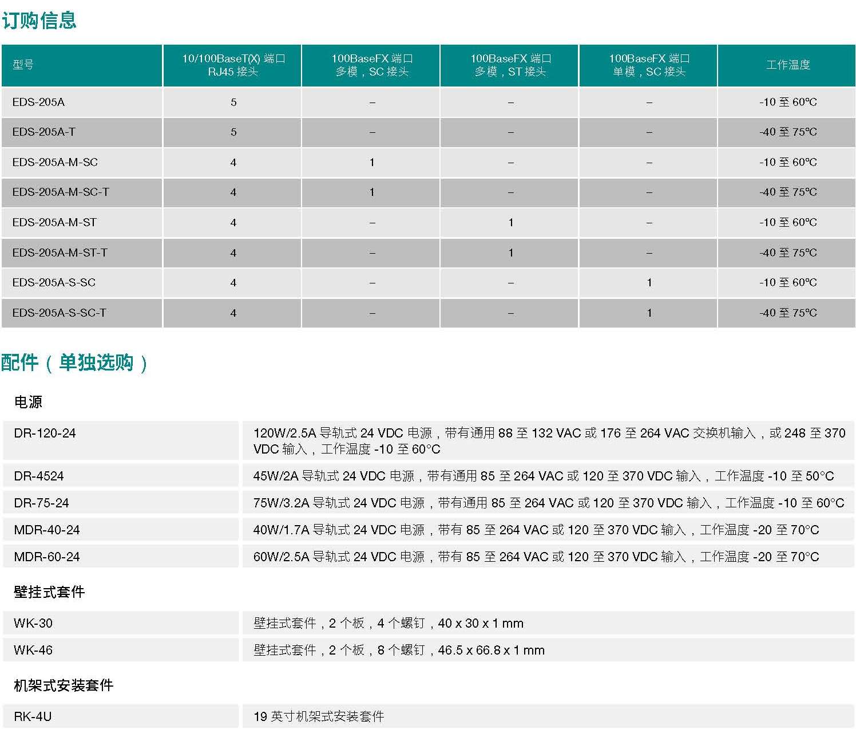Select the DR-120-24 power supply name

coord(45,433)
